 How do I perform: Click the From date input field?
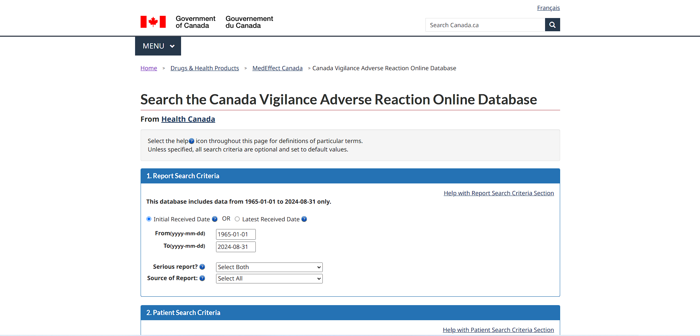click(x=236, y=235)
